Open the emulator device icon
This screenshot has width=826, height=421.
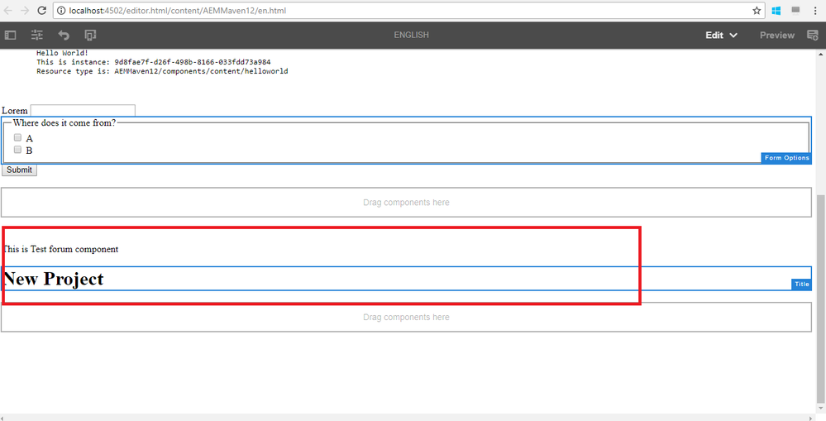[90, 36]
